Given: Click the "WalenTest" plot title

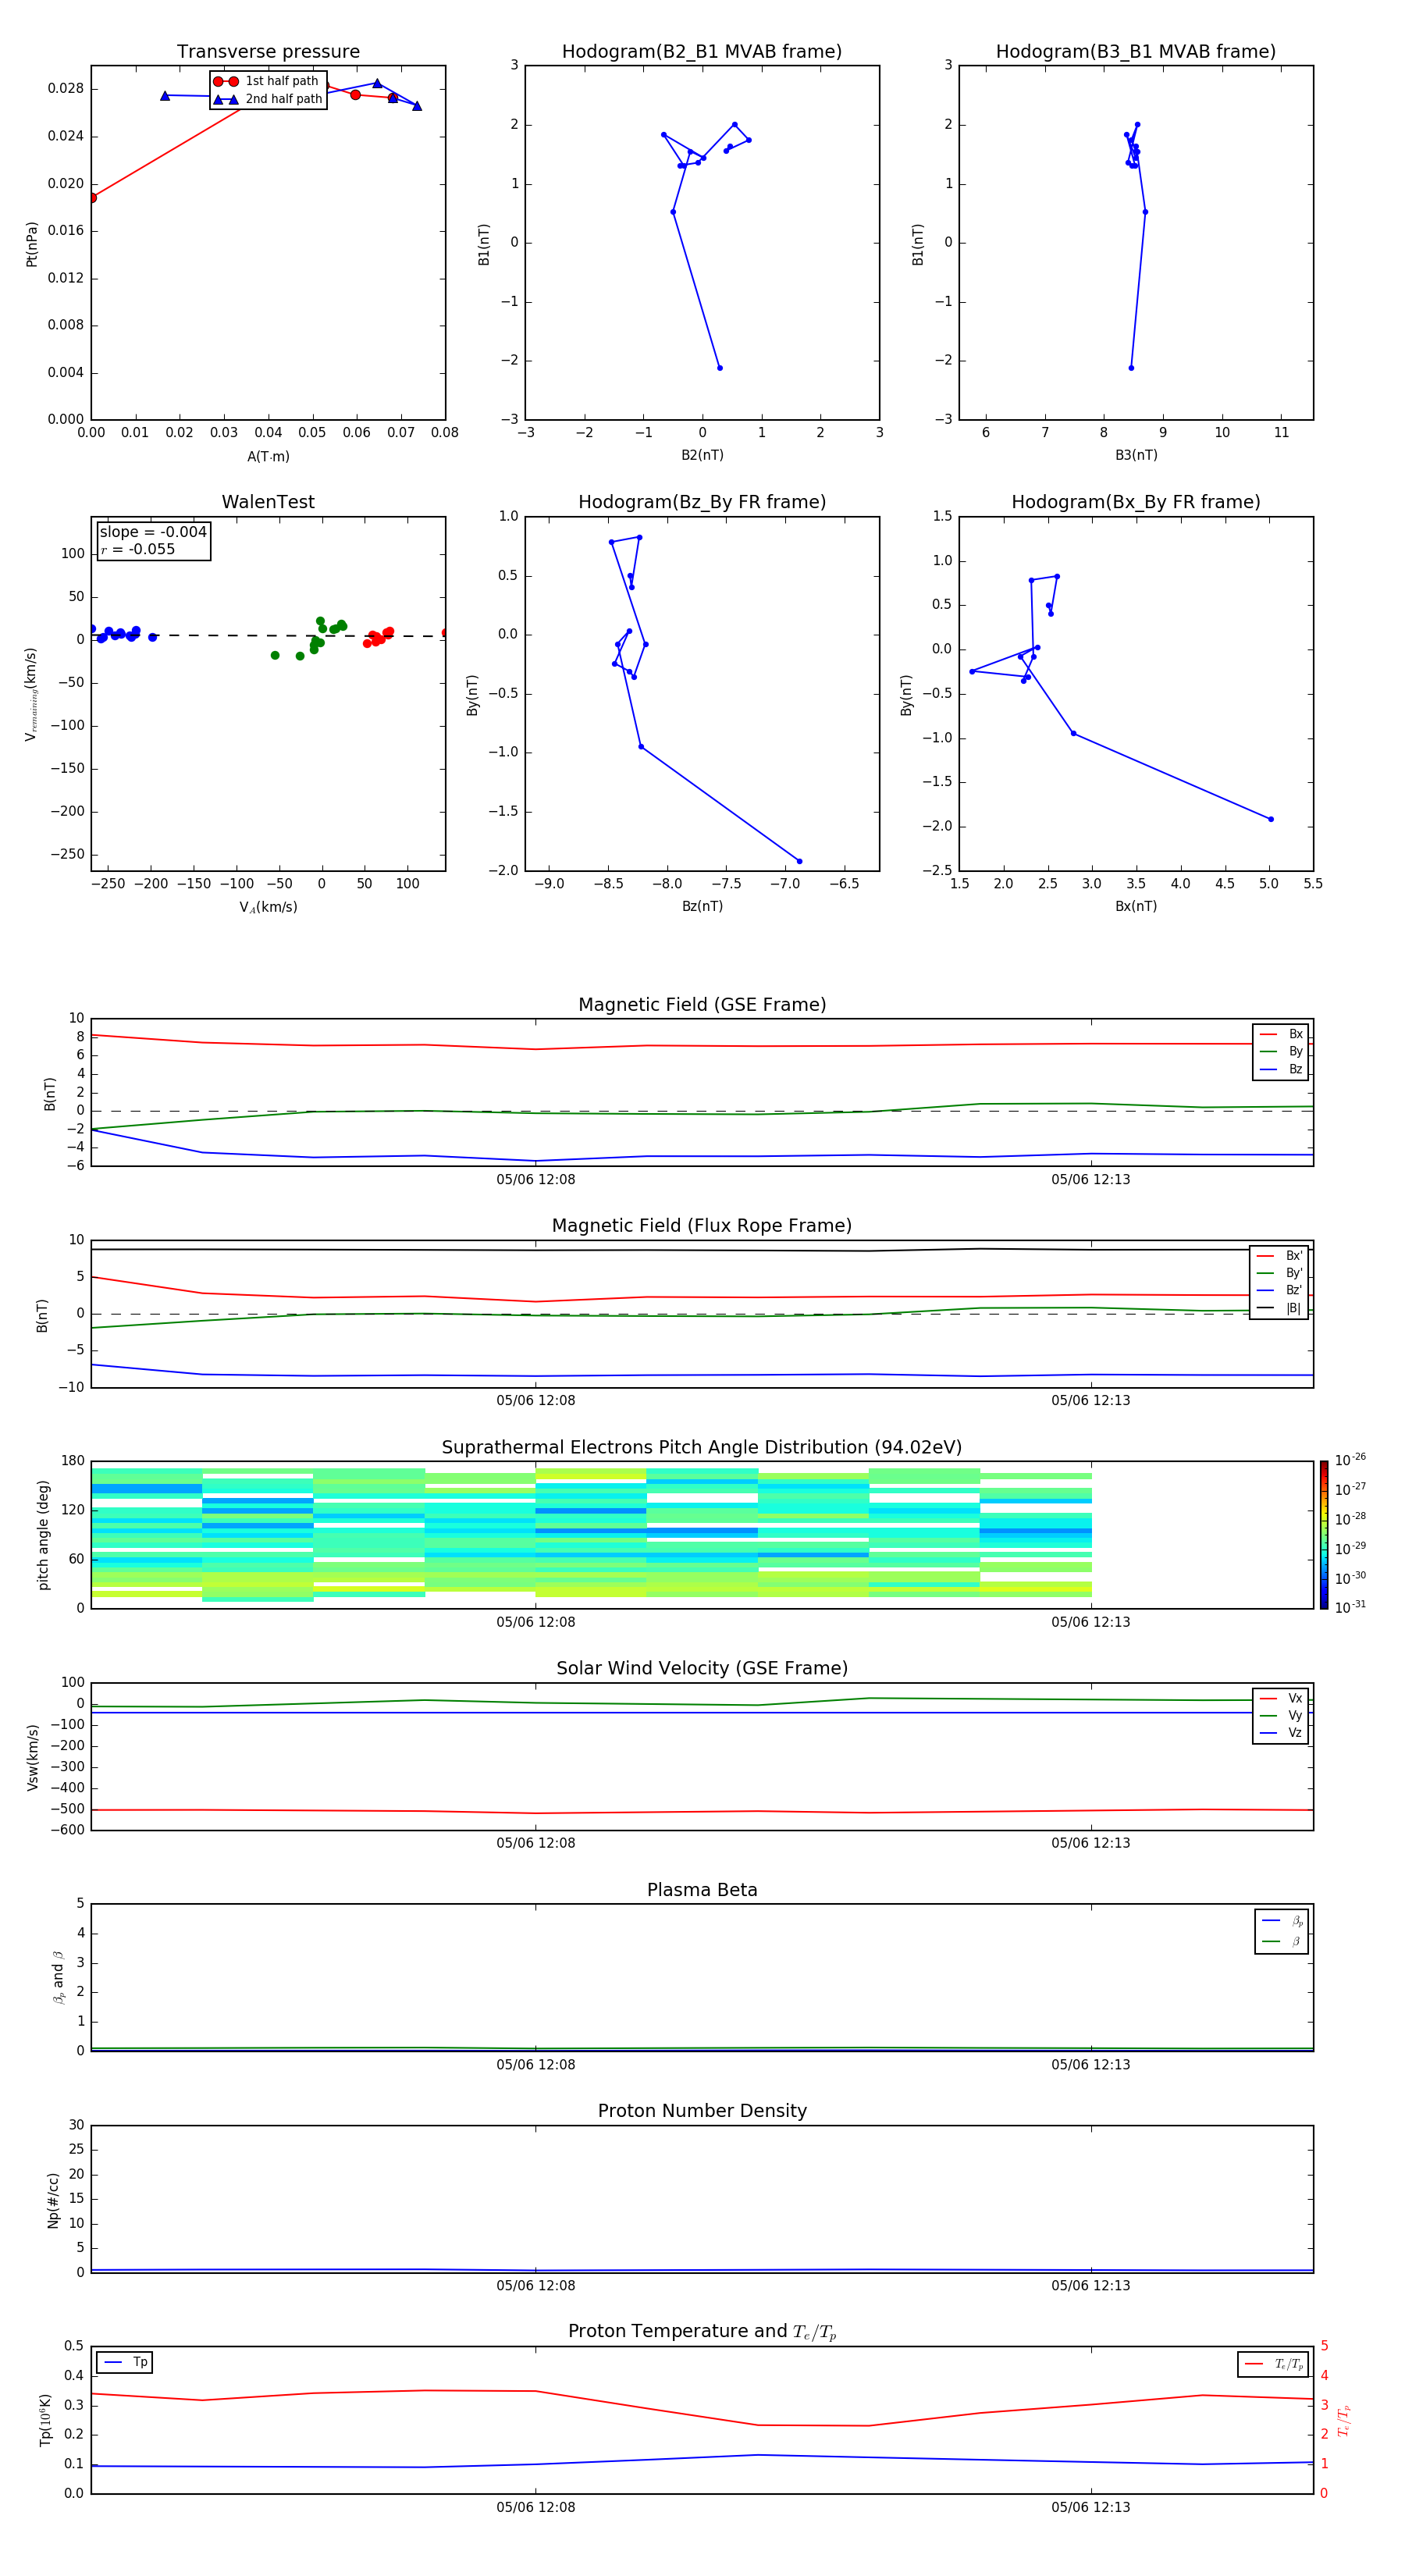Looking at the screenshot, I should point(268,502).
